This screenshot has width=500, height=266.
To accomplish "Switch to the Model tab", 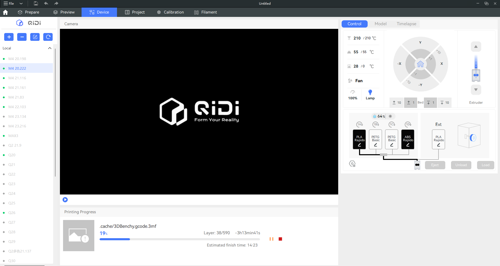I will pyautogui.click(x=380, y=24).
